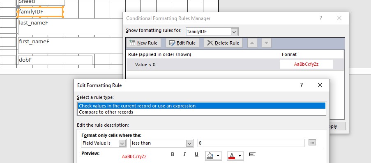
Task: Open background color dropdown arrow
Action: 218,156
